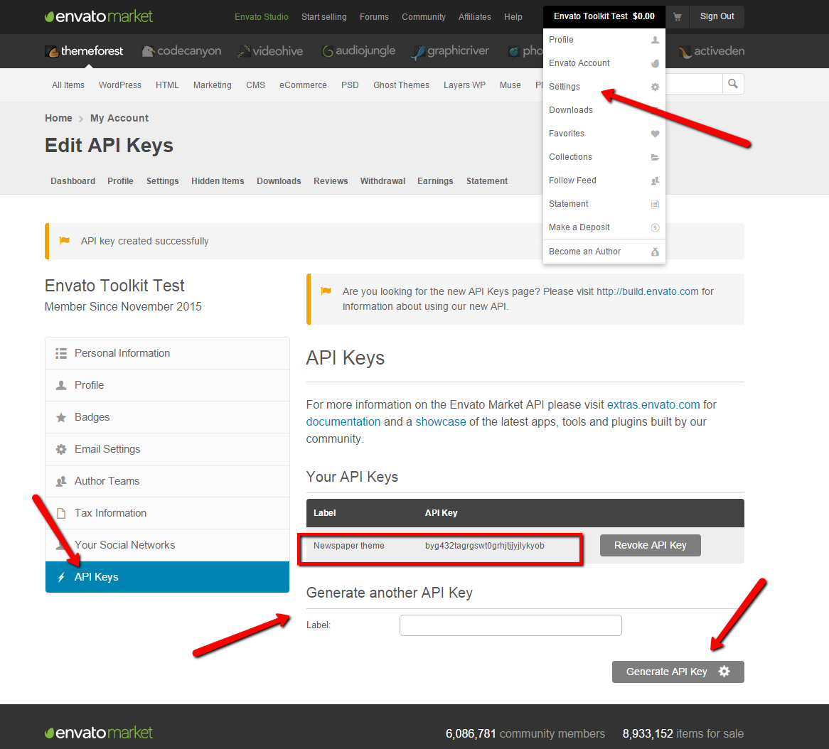The width and height of the screenshot is (829, 749).
Task: Open the documentation link
Action: click(343, 422)
